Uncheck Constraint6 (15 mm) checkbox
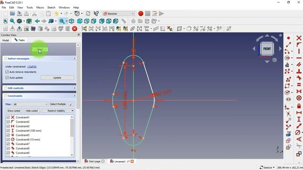 (x=8, y=139)
